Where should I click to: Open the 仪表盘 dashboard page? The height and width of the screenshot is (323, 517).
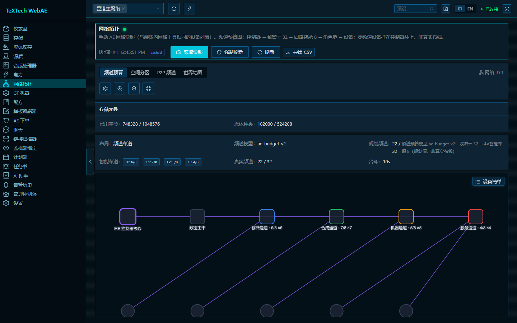(43, 29)
